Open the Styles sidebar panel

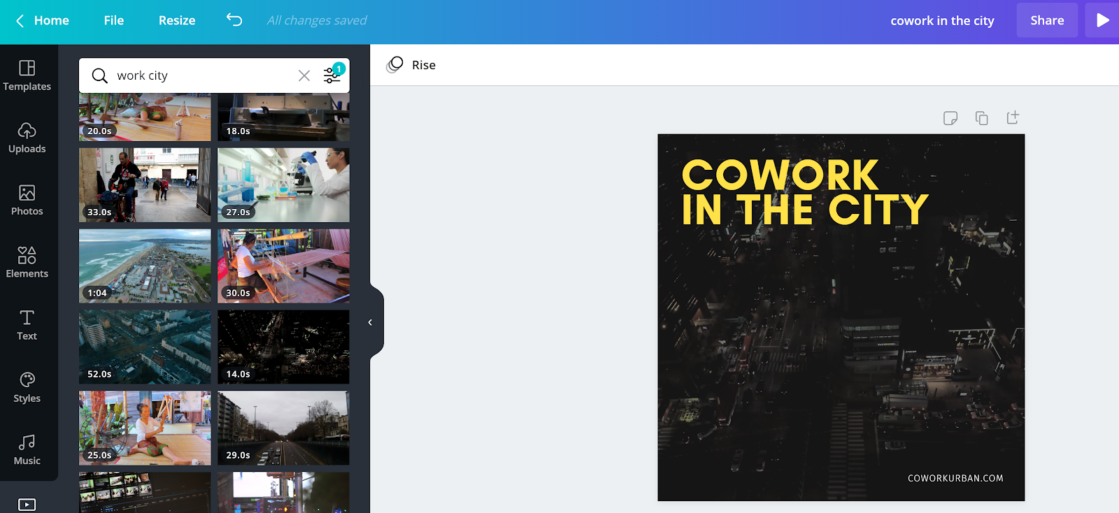(27, 388)
